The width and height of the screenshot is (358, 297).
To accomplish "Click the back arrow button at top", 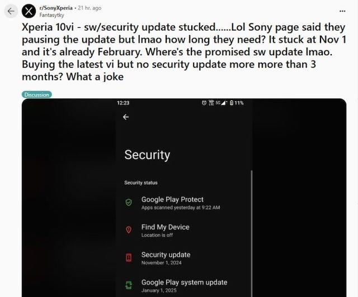I will 11,11.
